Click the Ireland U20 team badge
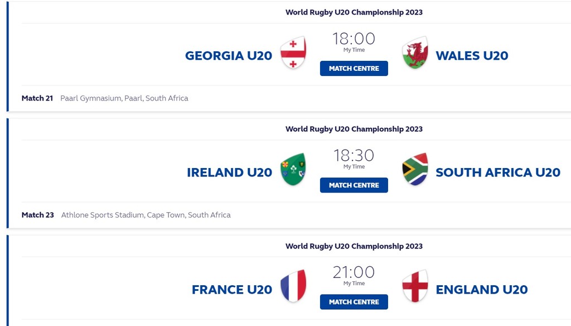Screen dimensions: 571x326 (x=293, y=169)
